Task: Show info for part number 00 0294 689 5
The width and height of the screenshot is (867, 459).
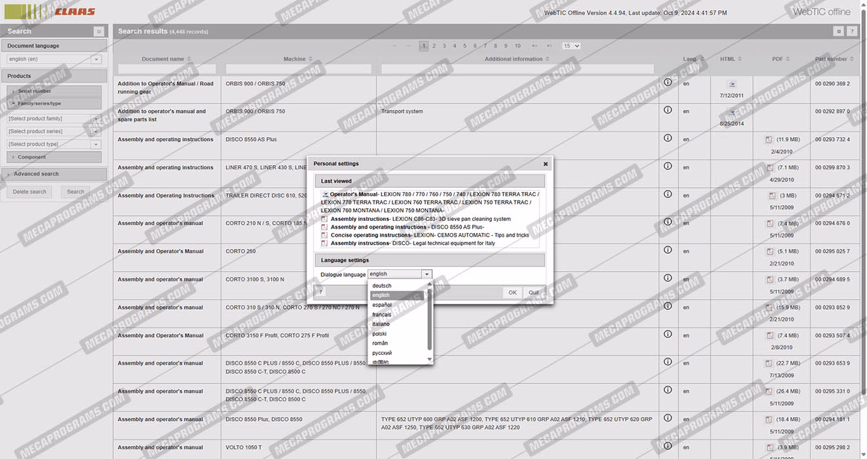Action: tap(668, 277)
